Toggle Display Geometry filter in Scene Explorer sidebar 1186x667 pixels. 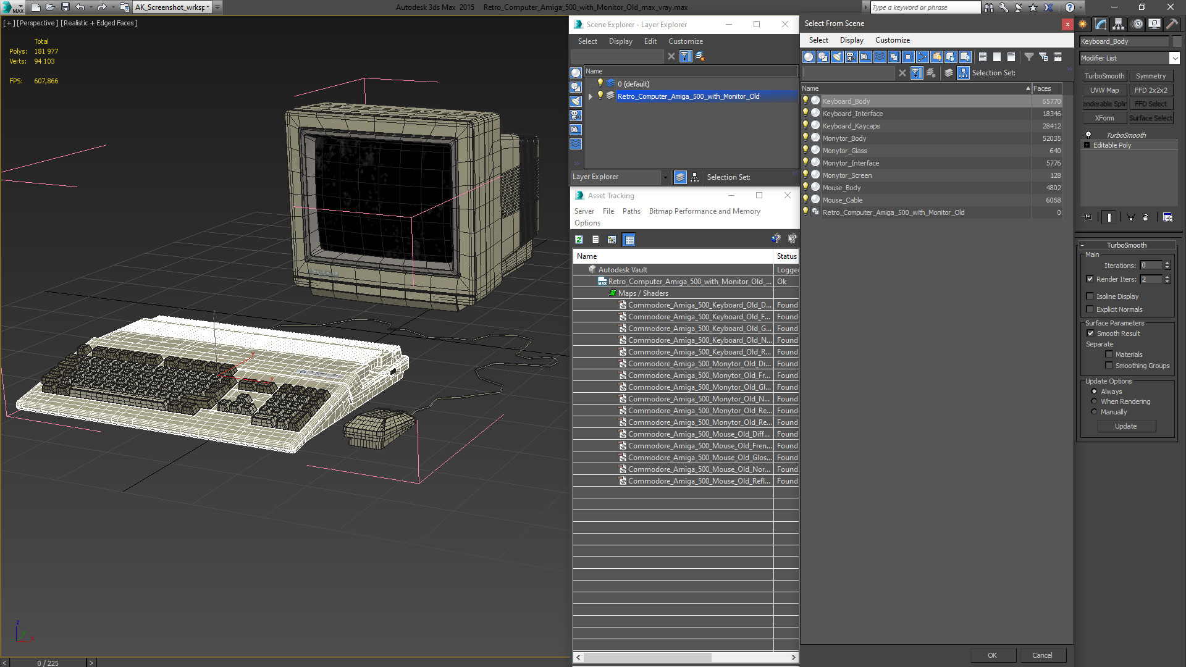click(576, 73)
